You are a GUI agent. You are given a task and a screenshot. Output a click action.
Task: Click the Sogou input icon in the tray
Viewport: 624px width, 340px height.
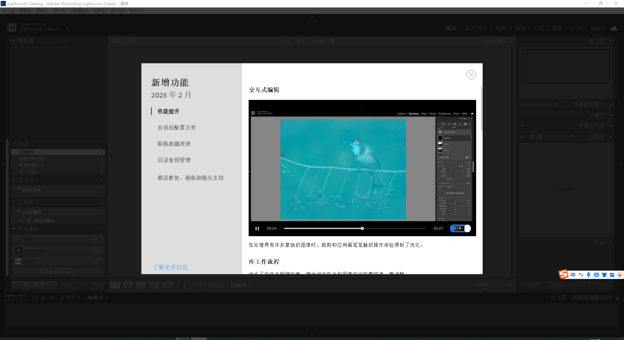[563, 274]
